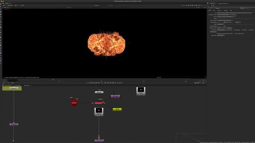Viewport: 255px width, 143px height.
Task: Select purple node at bottom of node graph
Action: coord(99,141)
